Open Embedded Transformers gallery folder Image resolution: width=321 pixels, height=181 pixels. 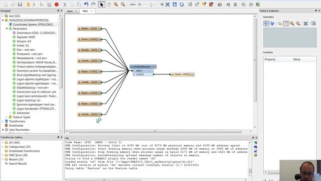click(x=25, y=151)
